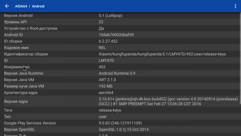Click the Идентификатор сборки row

(x=120, y=54)
